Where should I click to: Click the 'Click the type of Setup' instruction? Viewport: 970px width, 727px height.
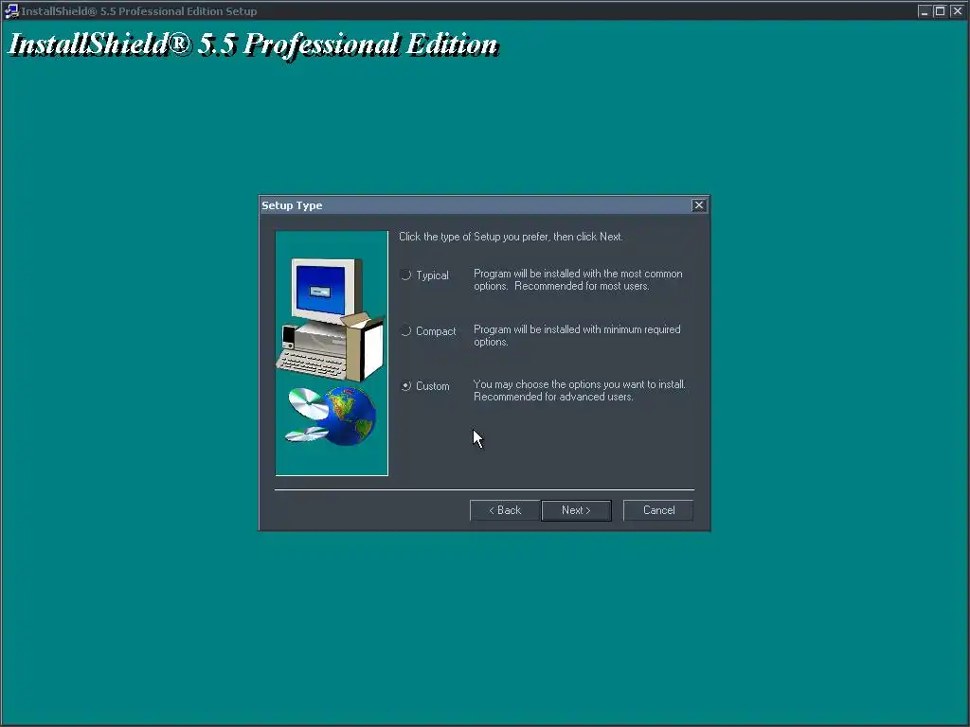pyautogui.click(x=511, y=237)
